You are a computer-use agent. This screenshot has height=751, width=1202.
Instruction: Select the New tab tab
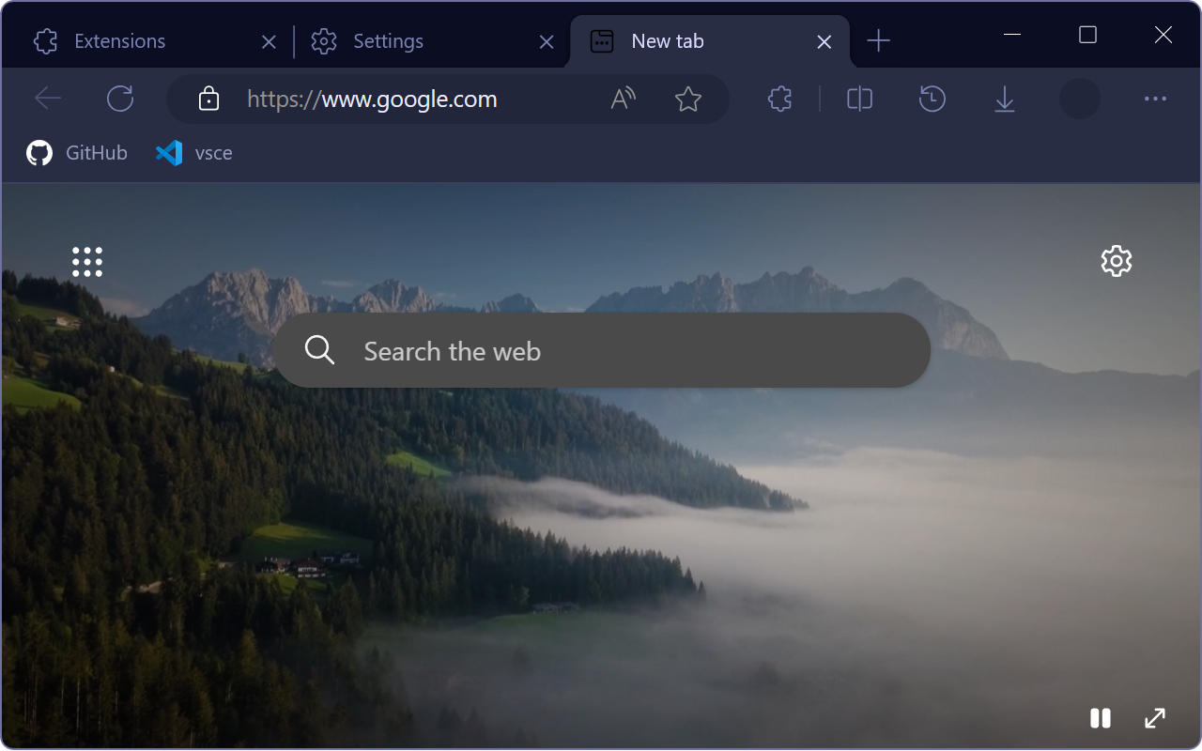(709, 41)
